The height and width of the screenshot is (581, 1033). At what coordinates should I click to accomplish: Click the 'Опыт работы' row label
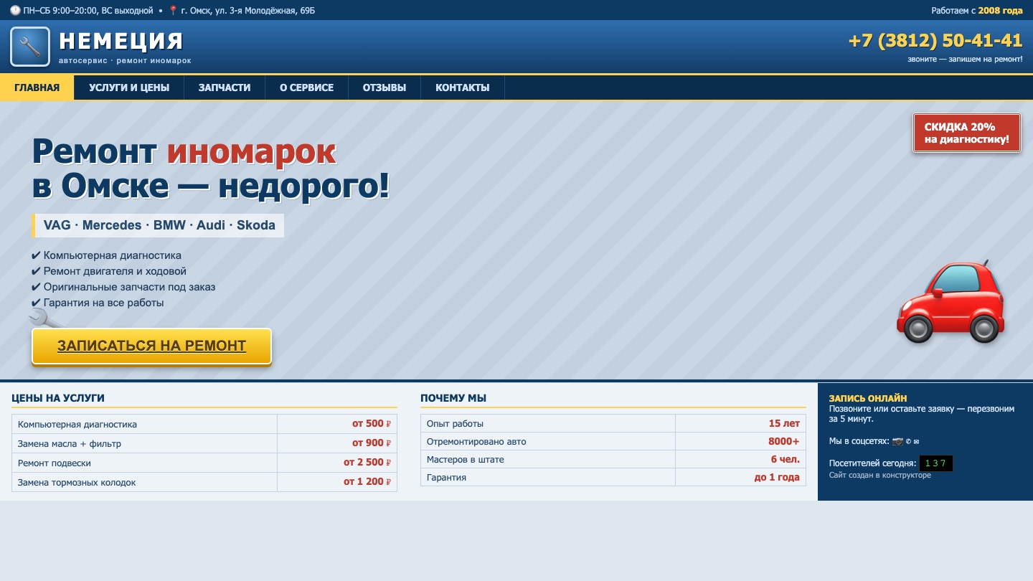(x=455, y=424)
